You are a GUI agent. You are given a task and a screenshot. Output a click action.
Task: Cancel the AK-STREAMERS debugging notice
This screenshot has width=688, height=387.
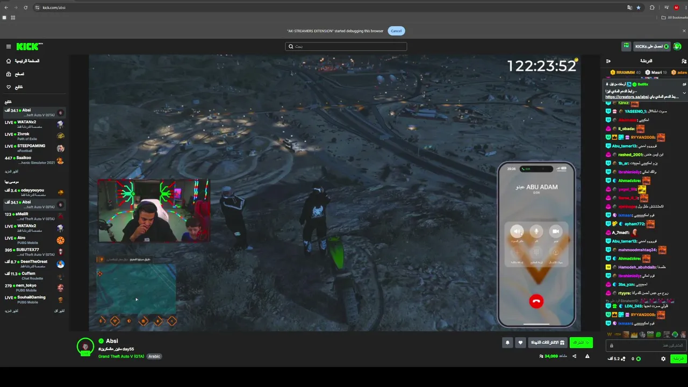coord(396,31)
